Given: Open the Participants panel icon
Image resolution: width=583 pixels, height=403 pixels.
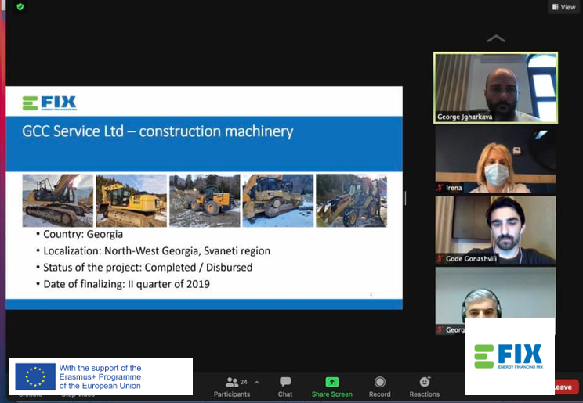Looking at the screenshot, I should click(232, 382).
